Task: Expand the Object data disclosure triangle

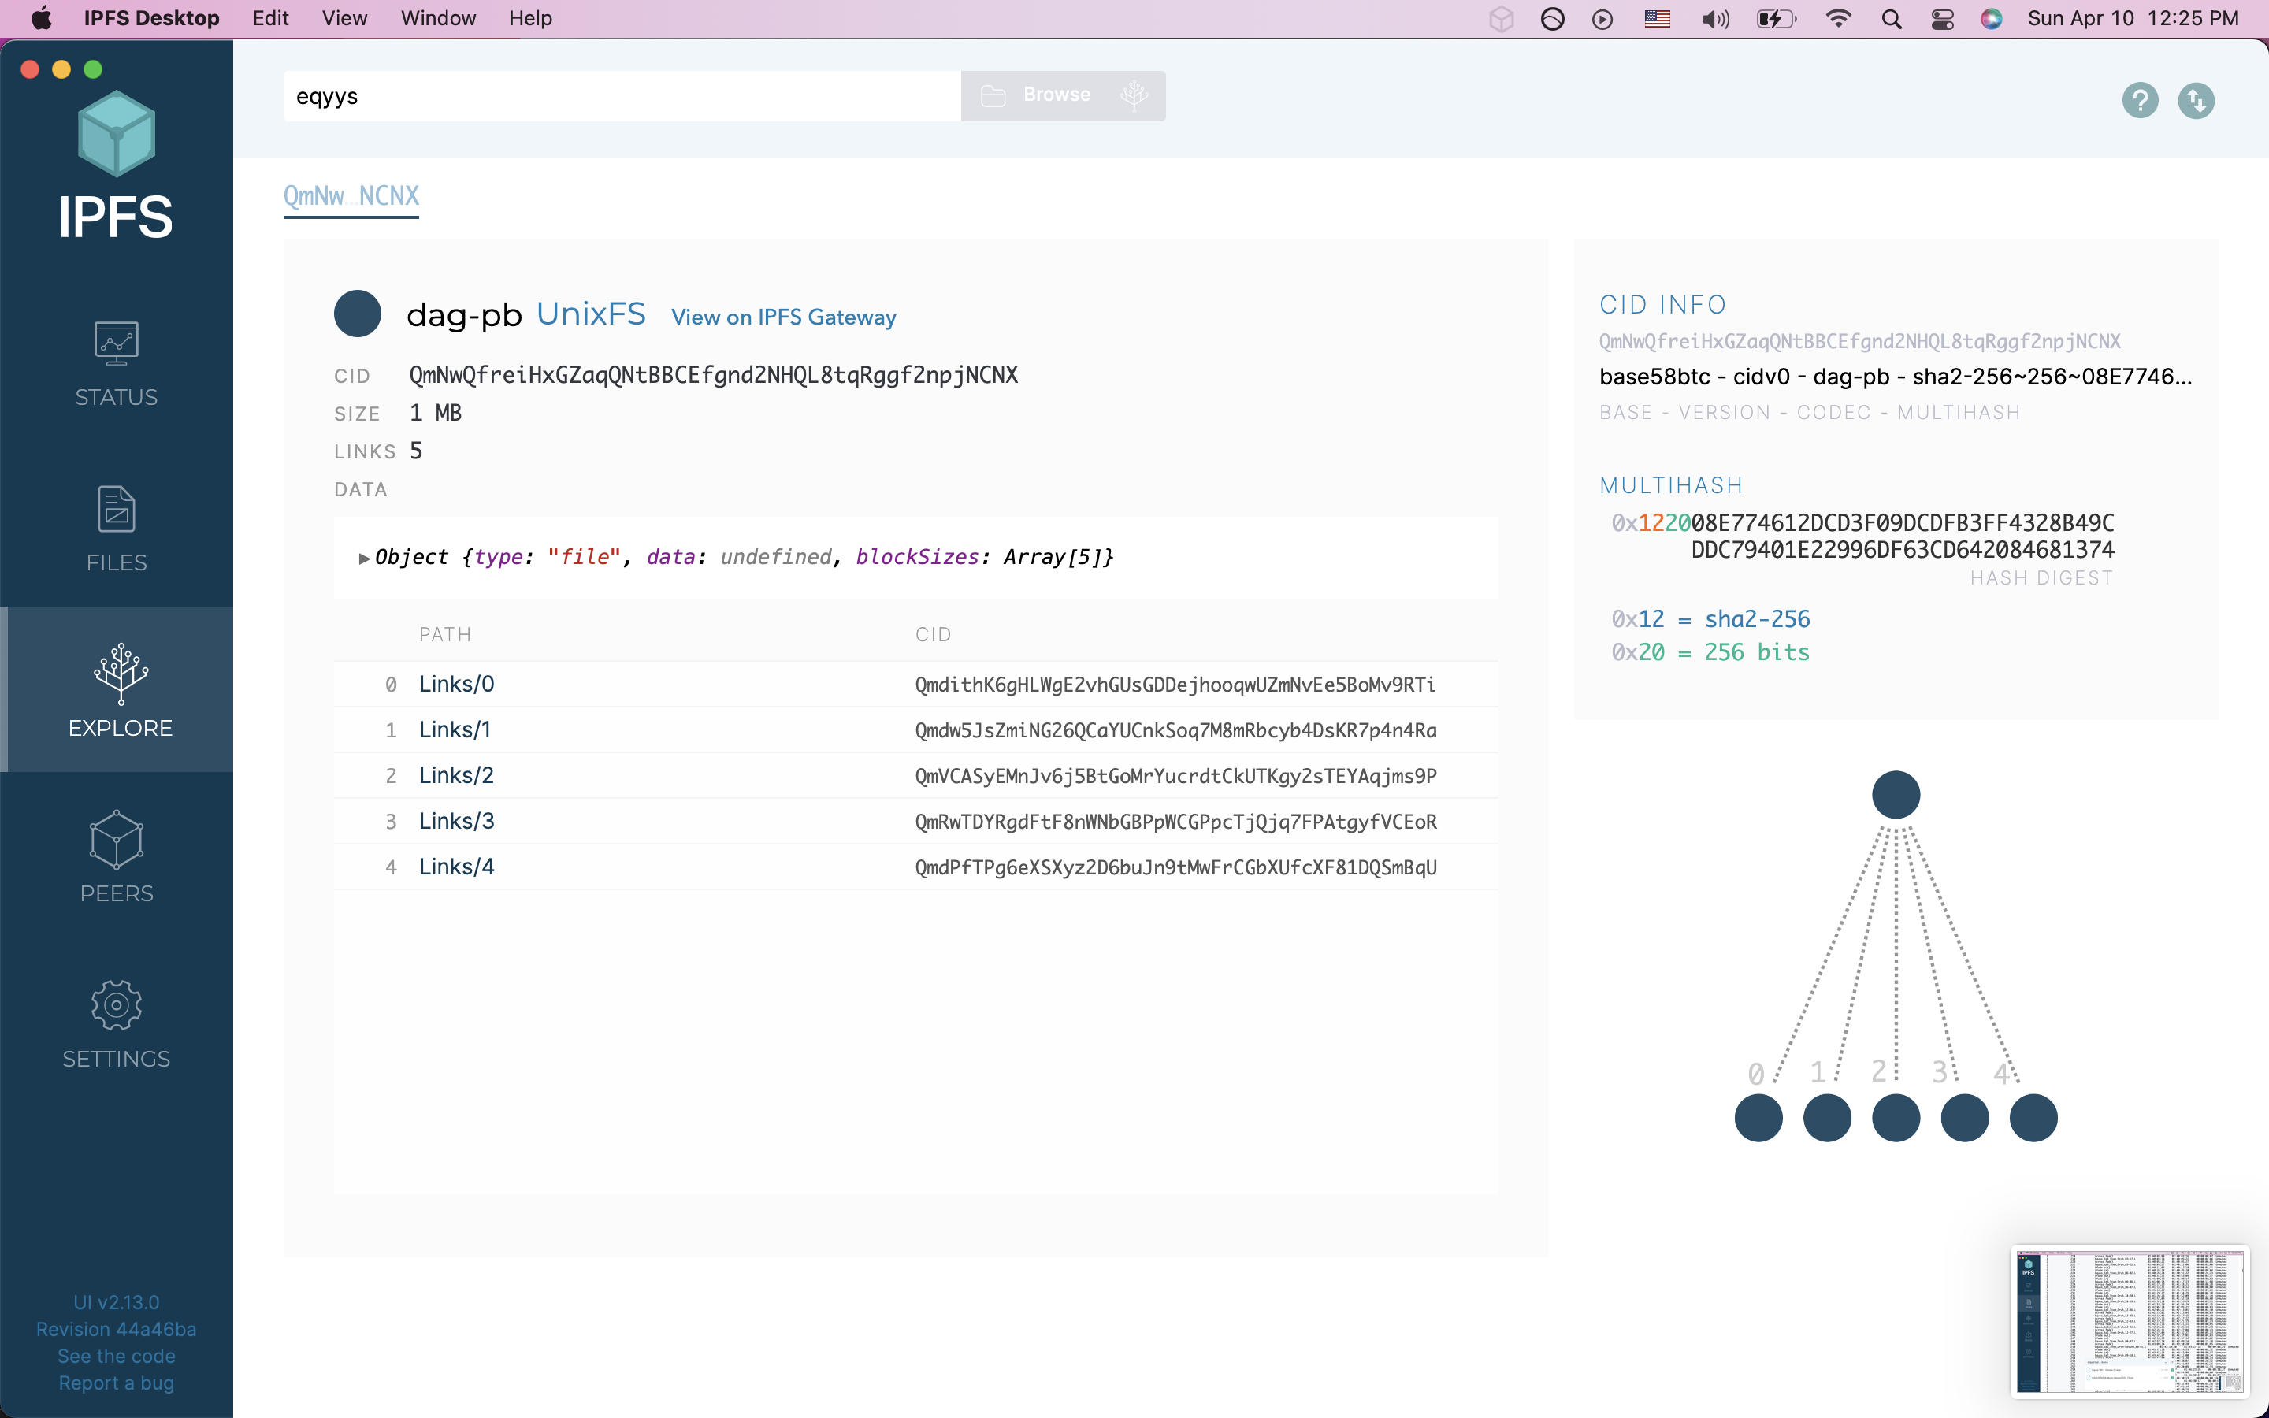Action: [x=364, y=558]
